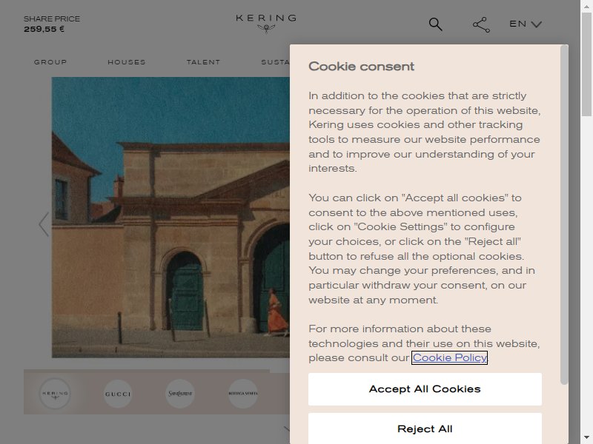This screenshot has width=593, height=444.
Task: Select the Saint Laurent brand circle
Action: coord(180,394)
